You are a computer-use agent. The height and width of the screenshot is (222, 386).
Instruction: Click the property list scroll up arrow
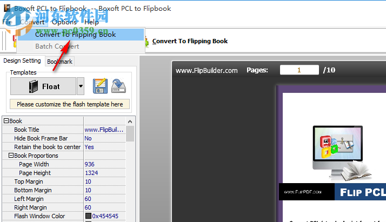click(130, 122)
